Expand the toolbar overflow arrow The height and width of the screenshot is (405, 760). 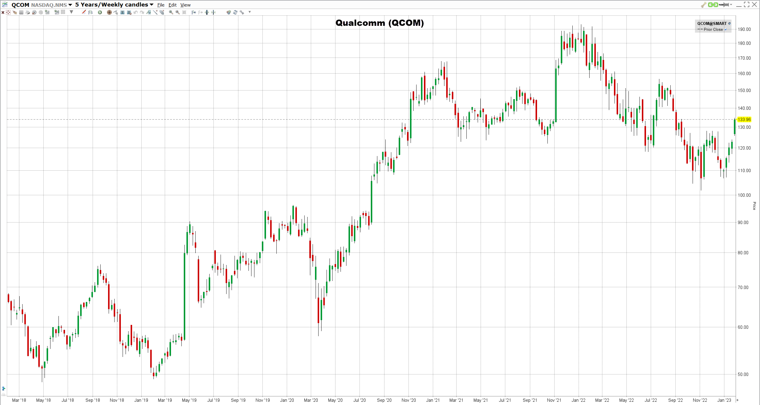(250, 12)
